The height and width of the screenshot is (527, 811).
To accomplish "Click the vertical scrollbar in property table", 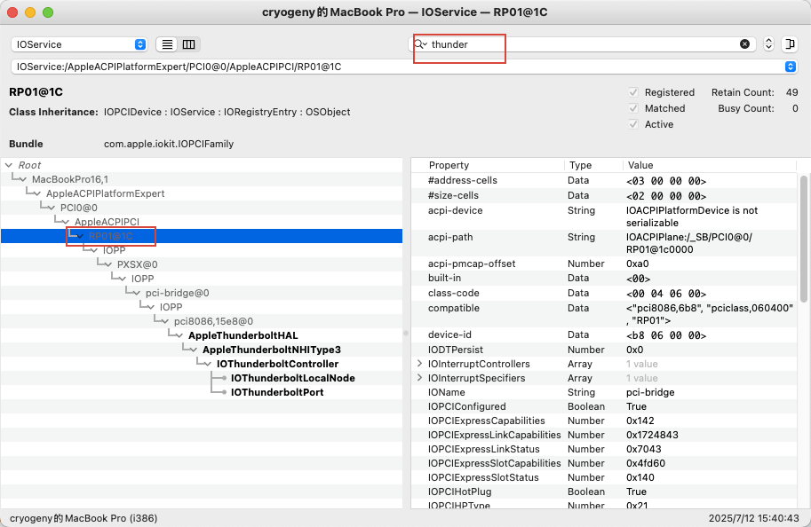I will (x=803, y=239).
